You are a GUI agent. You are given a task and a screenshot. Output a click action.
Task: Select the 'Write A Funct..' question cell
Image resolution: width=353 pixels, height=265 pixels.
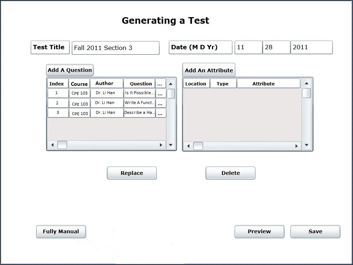[x=139, y=103]
